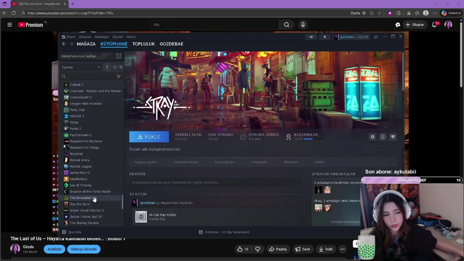Open the library advanced filter icon

[x=119, y=76]
